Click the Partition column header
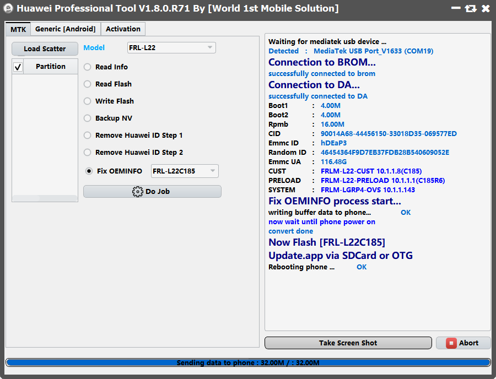This screenshot has height=379, width=496. pyautogui.click(x=51, y=67)
